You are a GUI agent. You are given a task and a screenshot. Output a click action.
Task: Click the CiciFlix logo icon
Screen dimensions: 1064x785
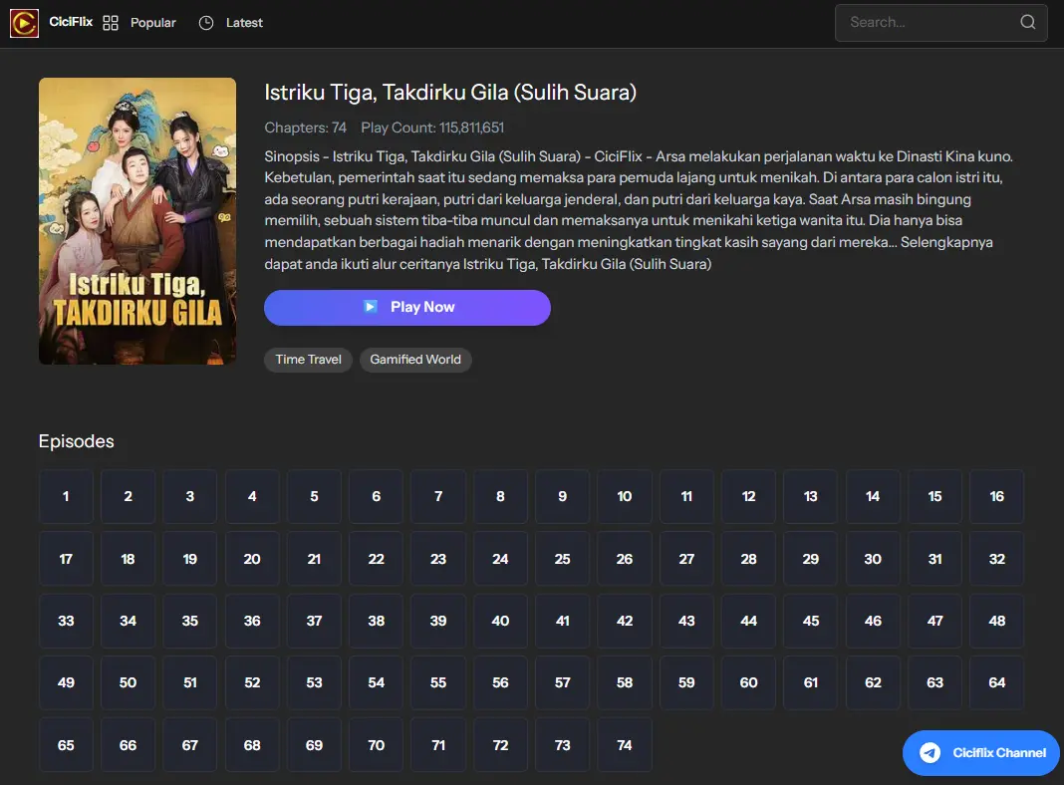tap(24, 23)
